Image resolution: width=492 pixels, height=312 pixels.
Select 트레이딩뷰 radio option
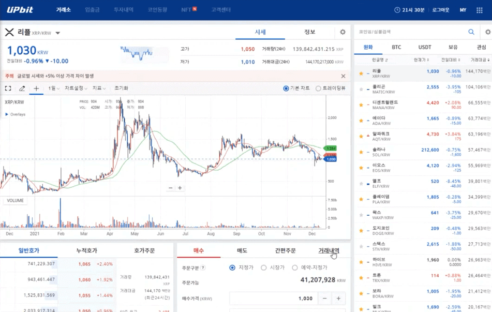pos(318,88)
